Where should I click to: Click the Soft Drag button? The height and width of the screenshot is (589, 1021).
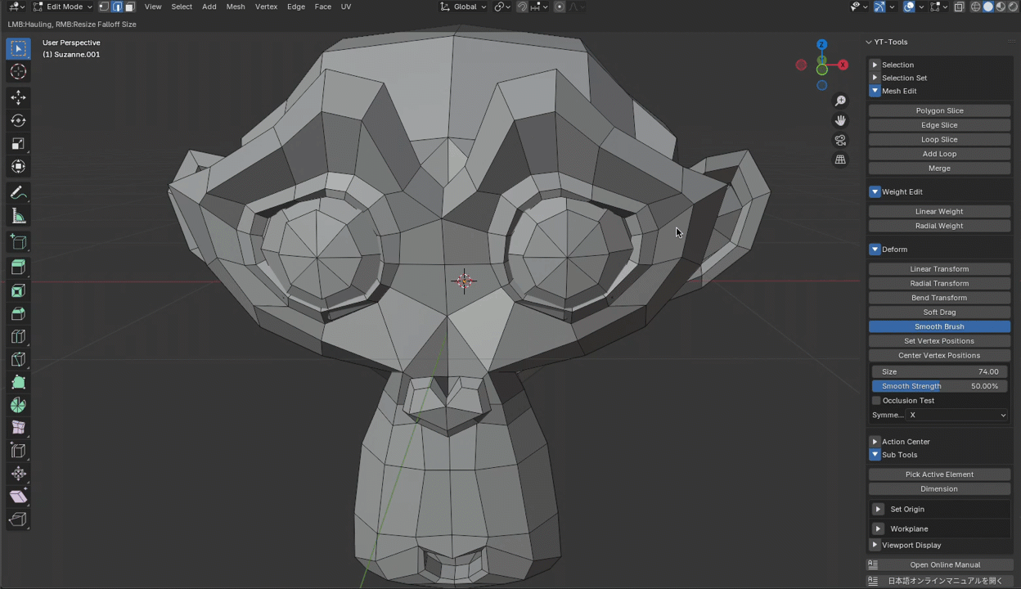click(939, 312)
